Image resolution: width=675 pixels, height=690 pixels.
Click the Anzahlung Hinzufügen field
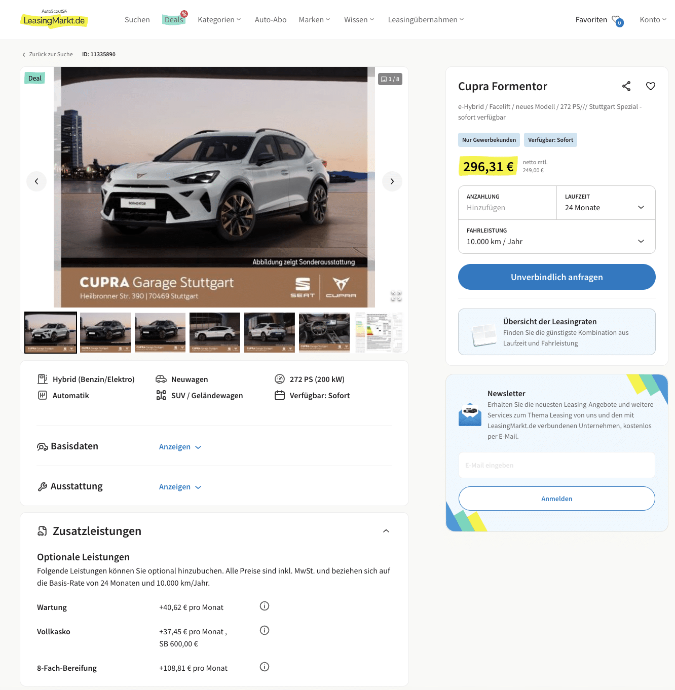pos(507,203)
